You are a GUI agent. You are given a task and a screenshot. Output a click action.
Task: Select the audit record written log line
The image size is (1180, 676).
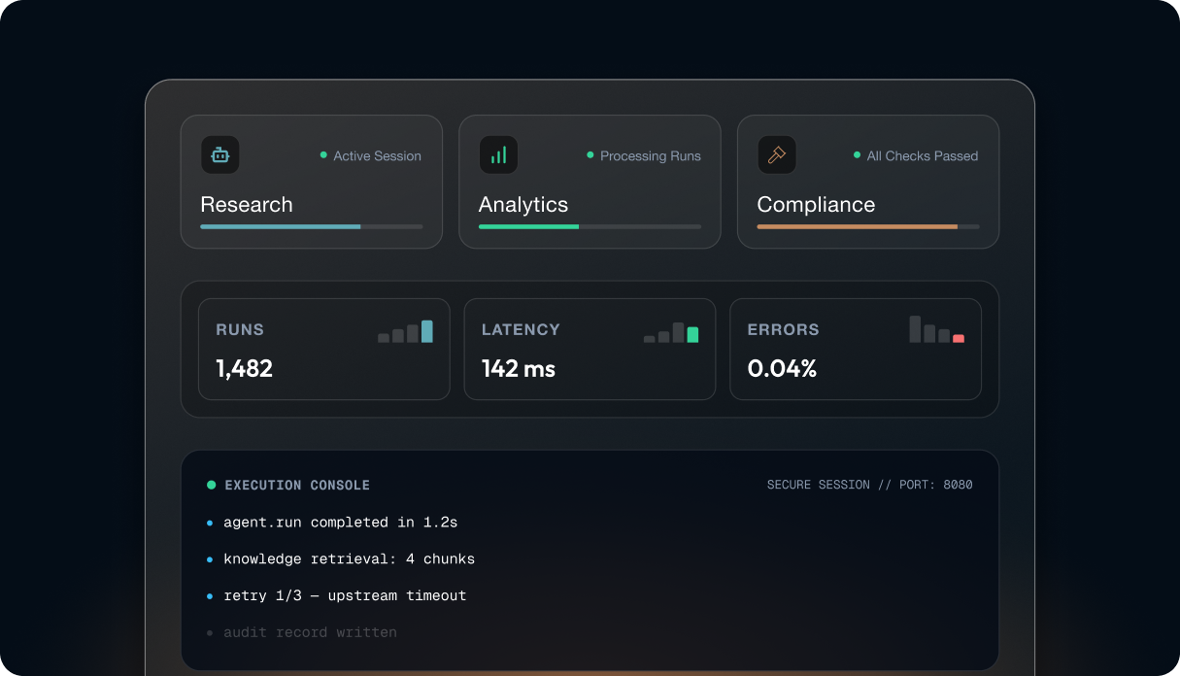[x=310, y=633]
